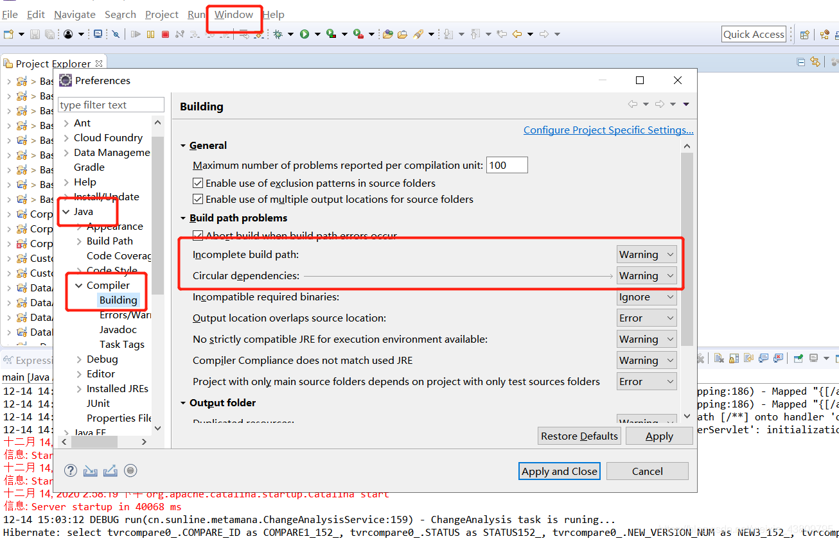
Task: Collapse the Java preferences node
Action: 66,212
